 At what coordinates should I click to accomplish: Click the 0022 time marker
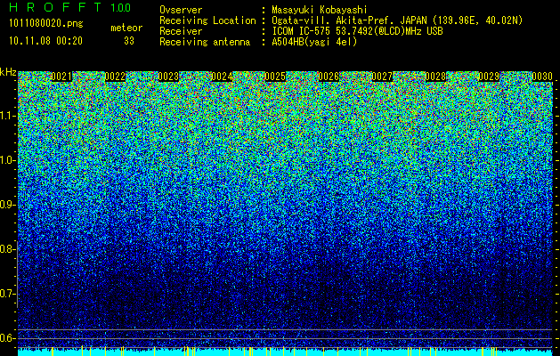(115, 77)
